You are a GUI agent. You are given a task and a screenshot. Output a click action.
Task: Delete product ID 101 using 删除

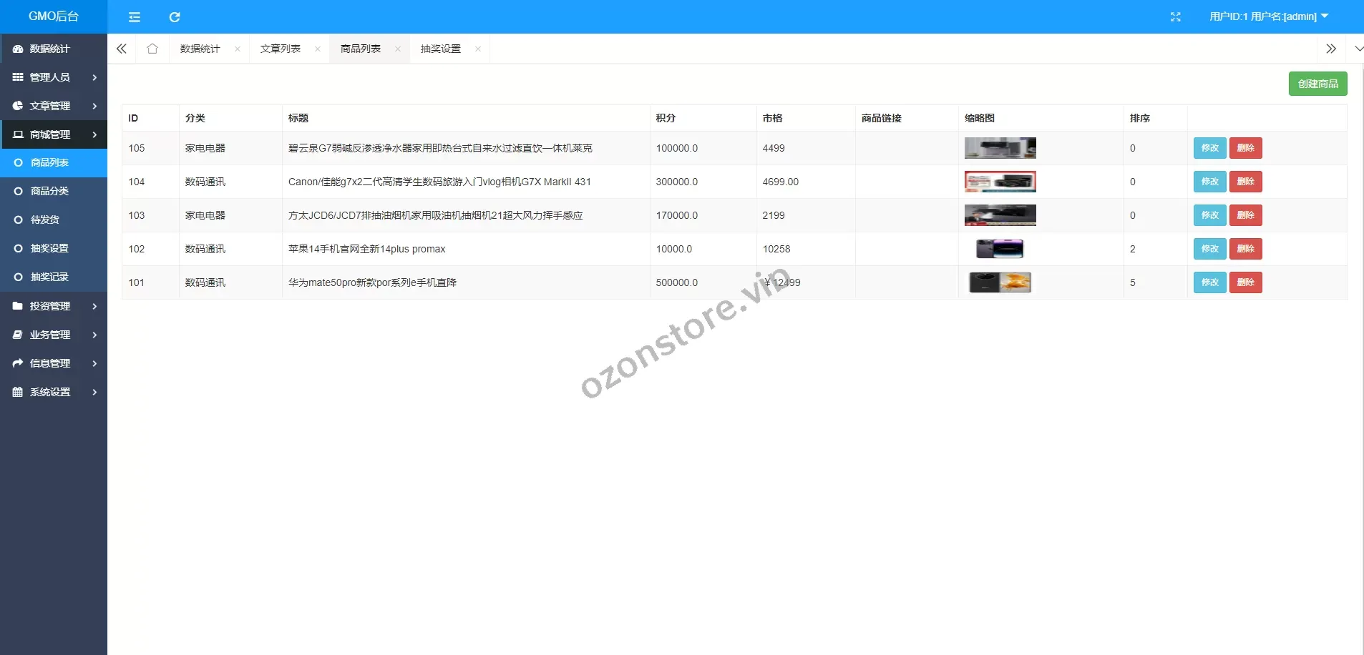pos(1245,282)
